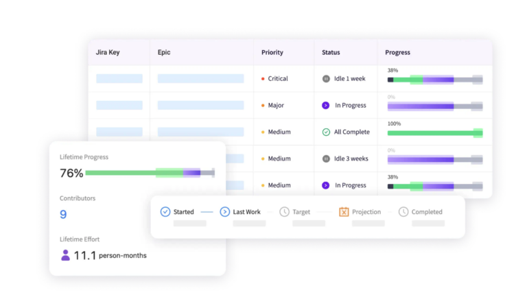Click the Progress column header

pos(397,52)
